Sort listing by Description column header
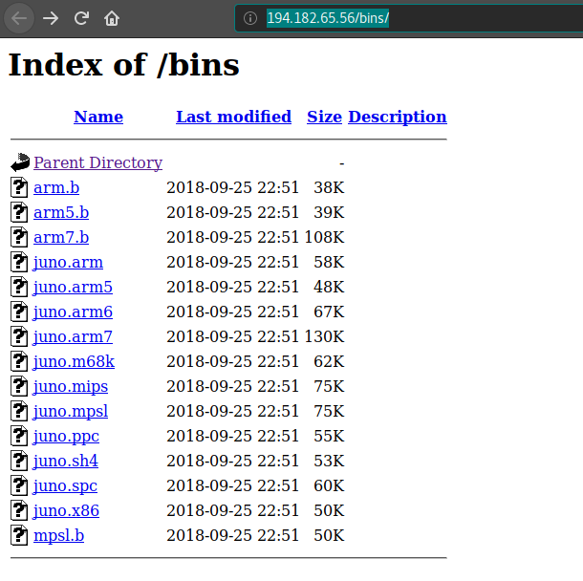583x581 pixels. point(397,117)
